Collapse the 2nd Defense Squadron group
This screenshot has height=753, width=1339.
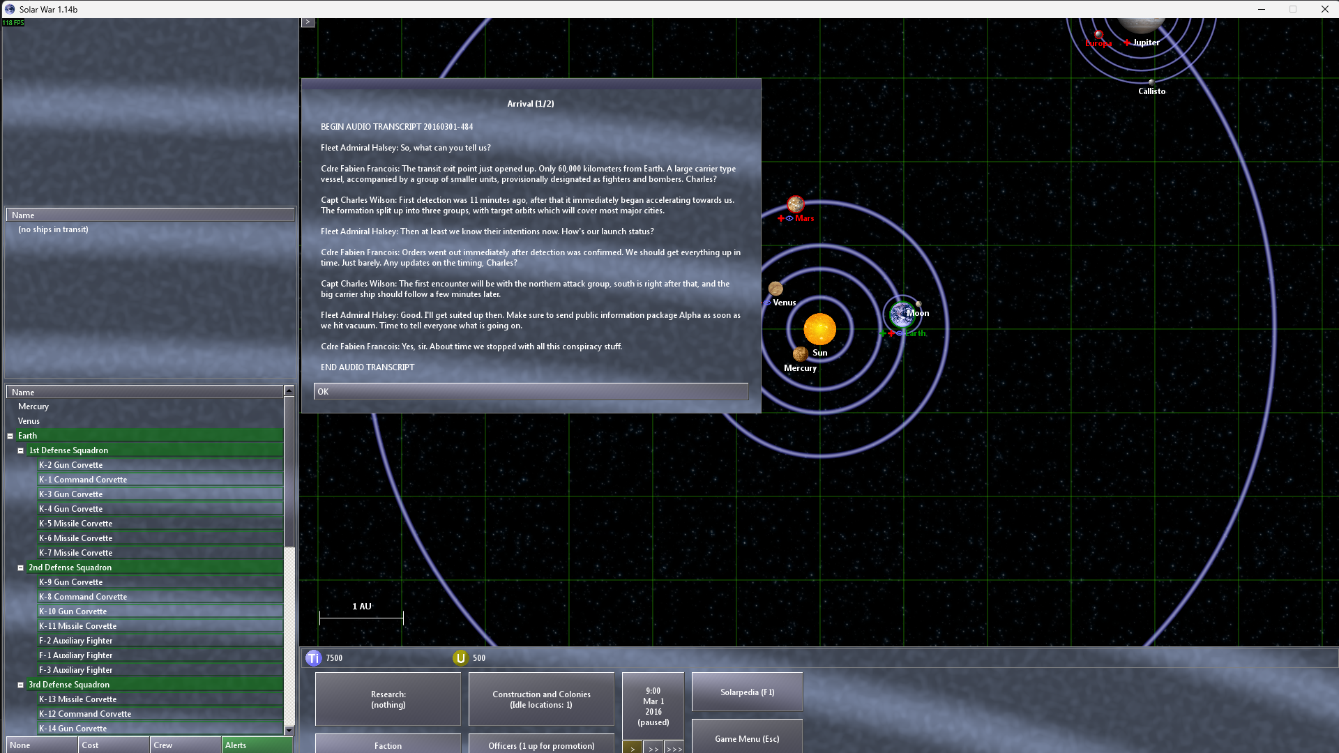pos(21,568)
